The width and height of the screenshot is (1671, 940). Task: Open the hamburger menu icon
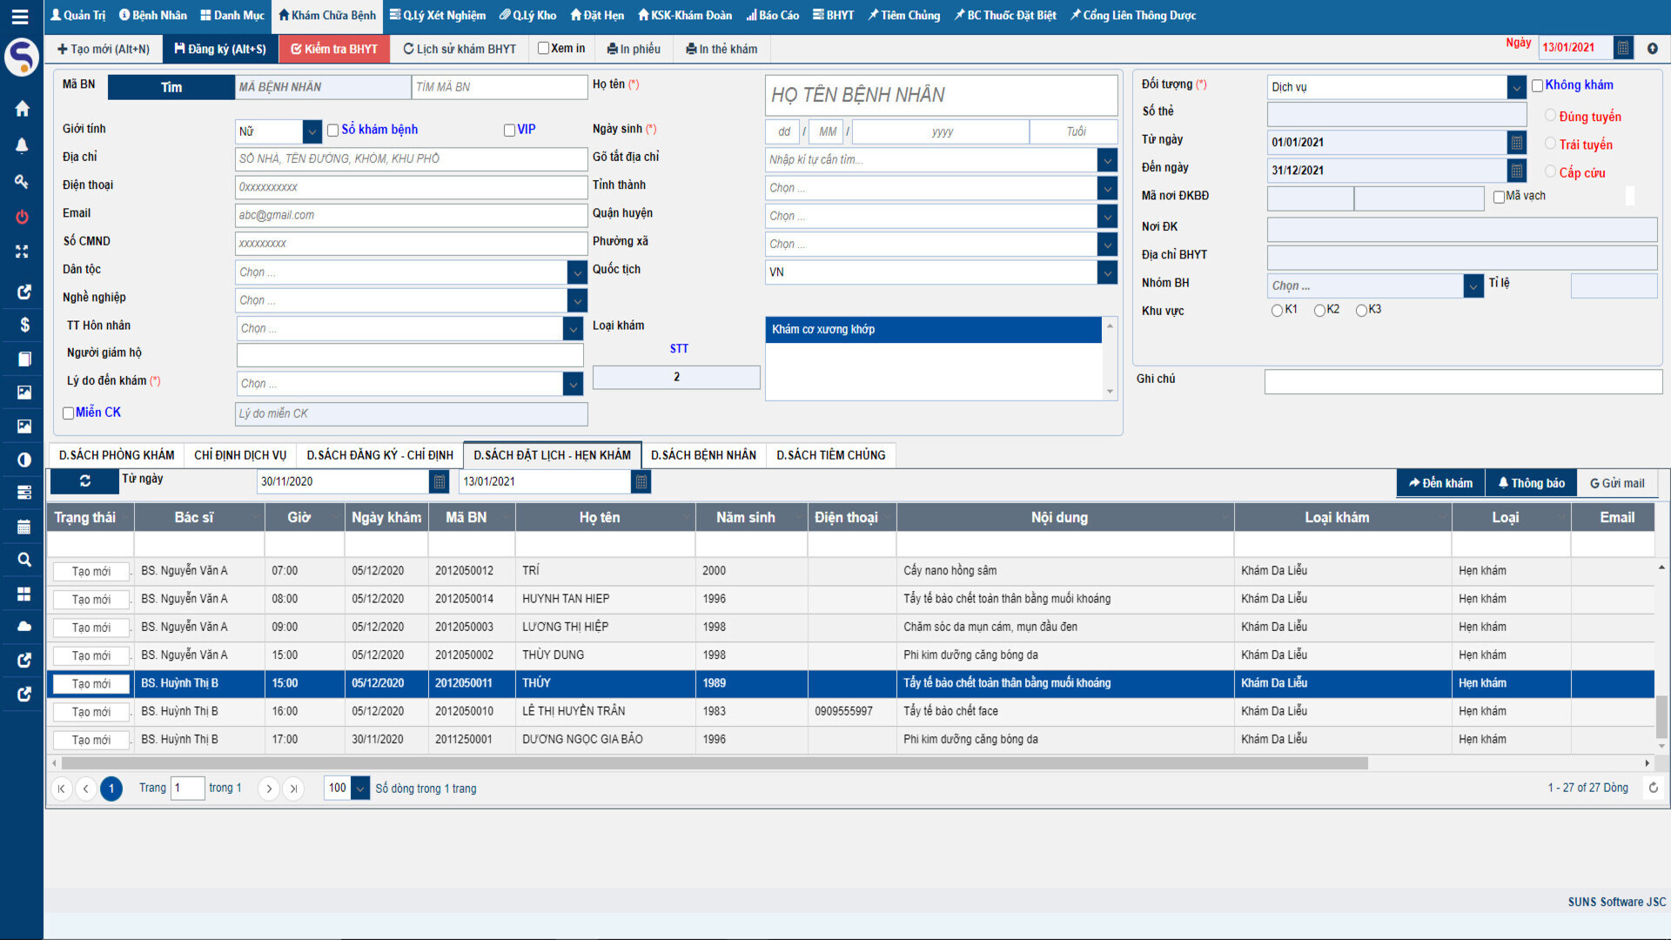[x=19, y=16]
